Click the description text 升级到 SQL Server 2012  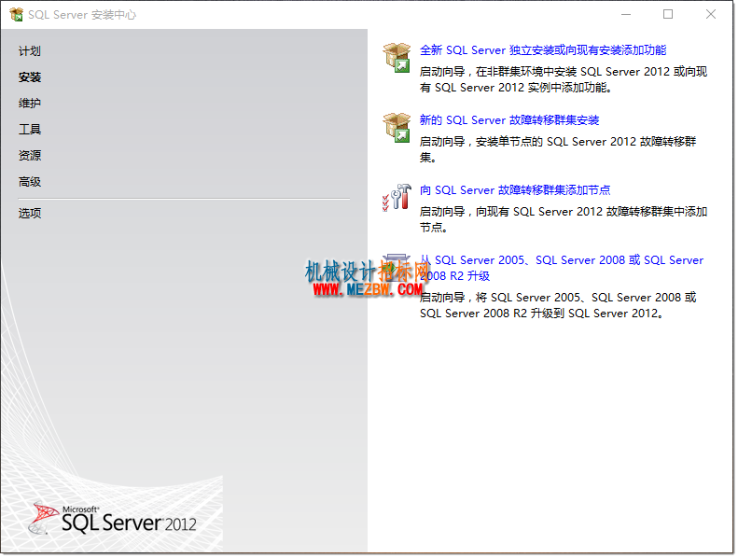[x=558, y=305]
